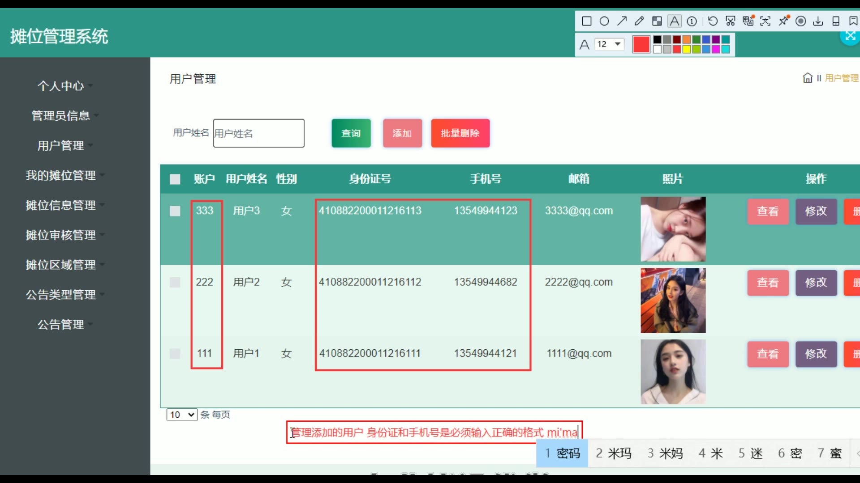
Task: Download and save the screenshot
Action: tap(818, 21)
